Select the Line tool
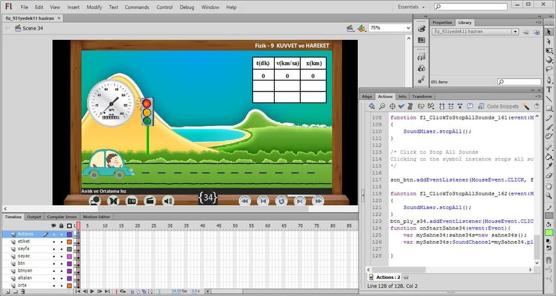 point(549,99)
